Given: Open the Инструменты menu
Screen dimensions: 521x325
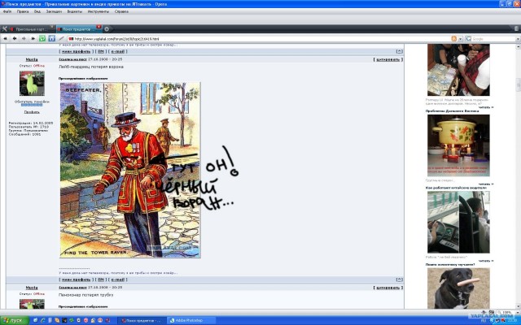Looking at the screenshot, I should click(x=99, y=11).
